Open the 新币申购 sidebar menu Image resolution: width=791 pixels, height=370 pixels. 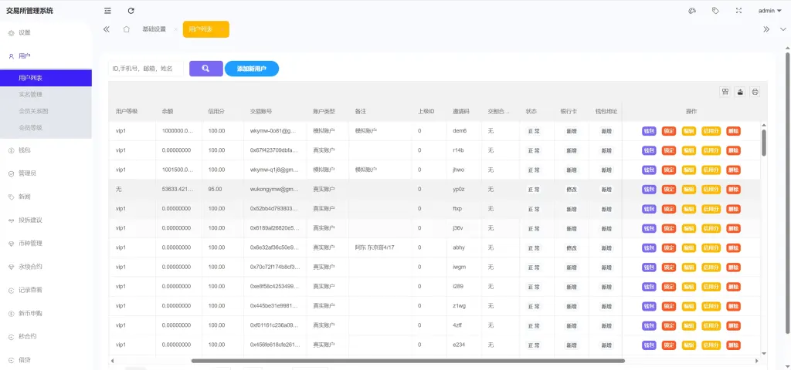[x=46, y=313]
